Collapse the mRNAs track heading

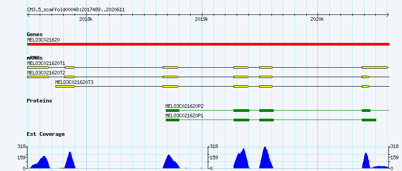35,58
